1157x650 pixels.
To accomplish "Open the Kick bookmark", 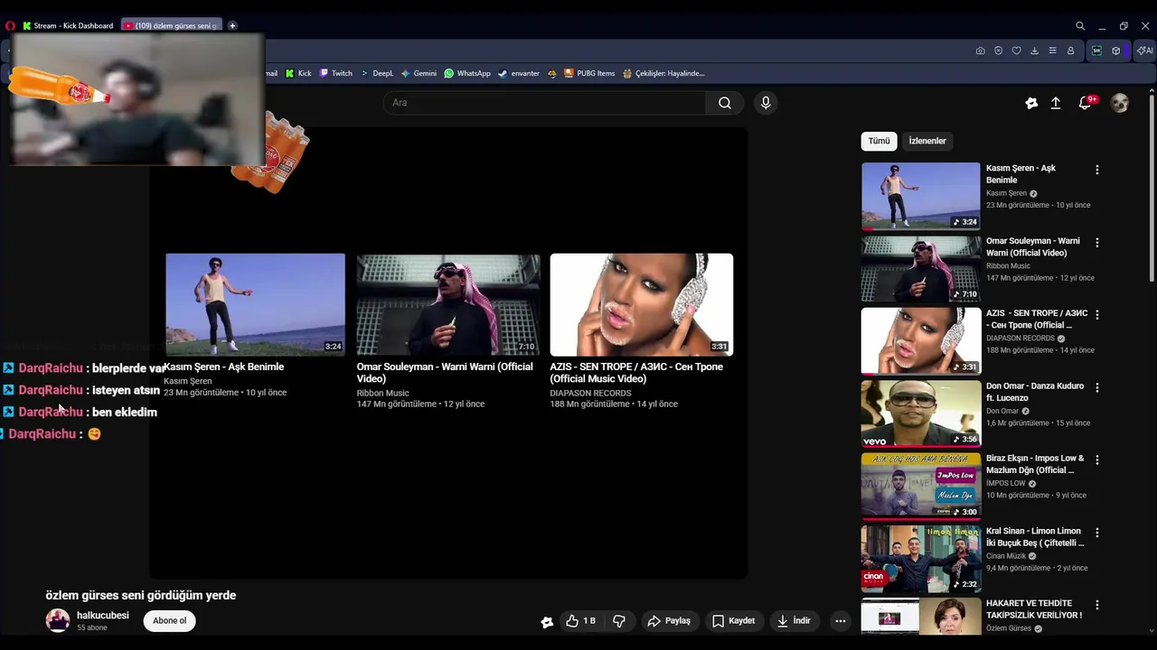I will point(298,73).
